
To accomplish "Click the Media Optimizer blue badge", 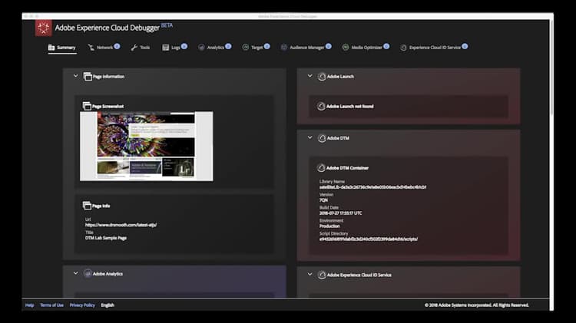I will click(x=386, y=46).
